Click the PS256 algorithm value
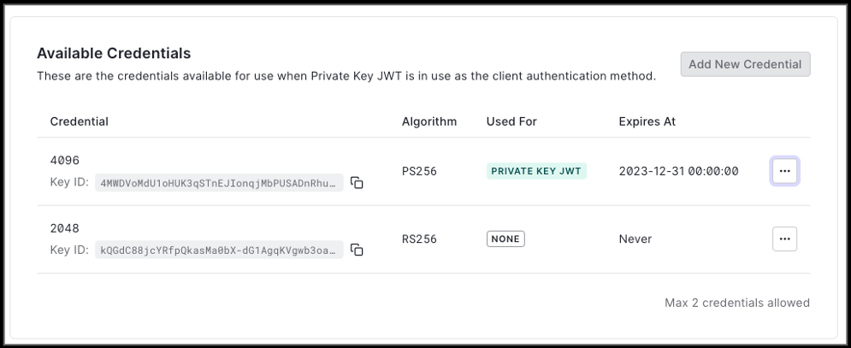The height and width of the screenshot is (348, 851). [419, 171]
